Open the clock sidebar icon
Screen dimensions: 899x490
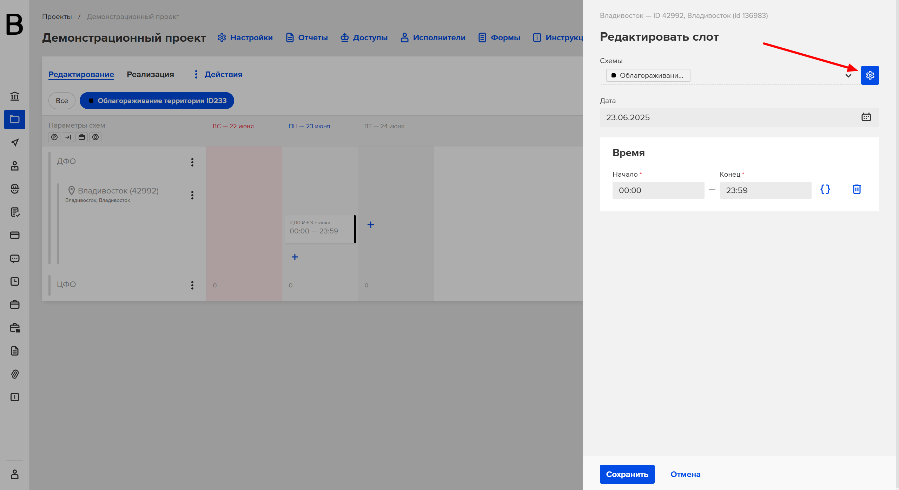[x=15, y=281]
